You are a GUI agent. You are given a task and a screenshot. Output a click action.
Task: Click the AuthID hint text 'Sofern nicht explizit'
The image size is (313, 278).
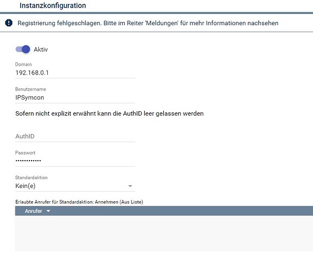point(109,113)
